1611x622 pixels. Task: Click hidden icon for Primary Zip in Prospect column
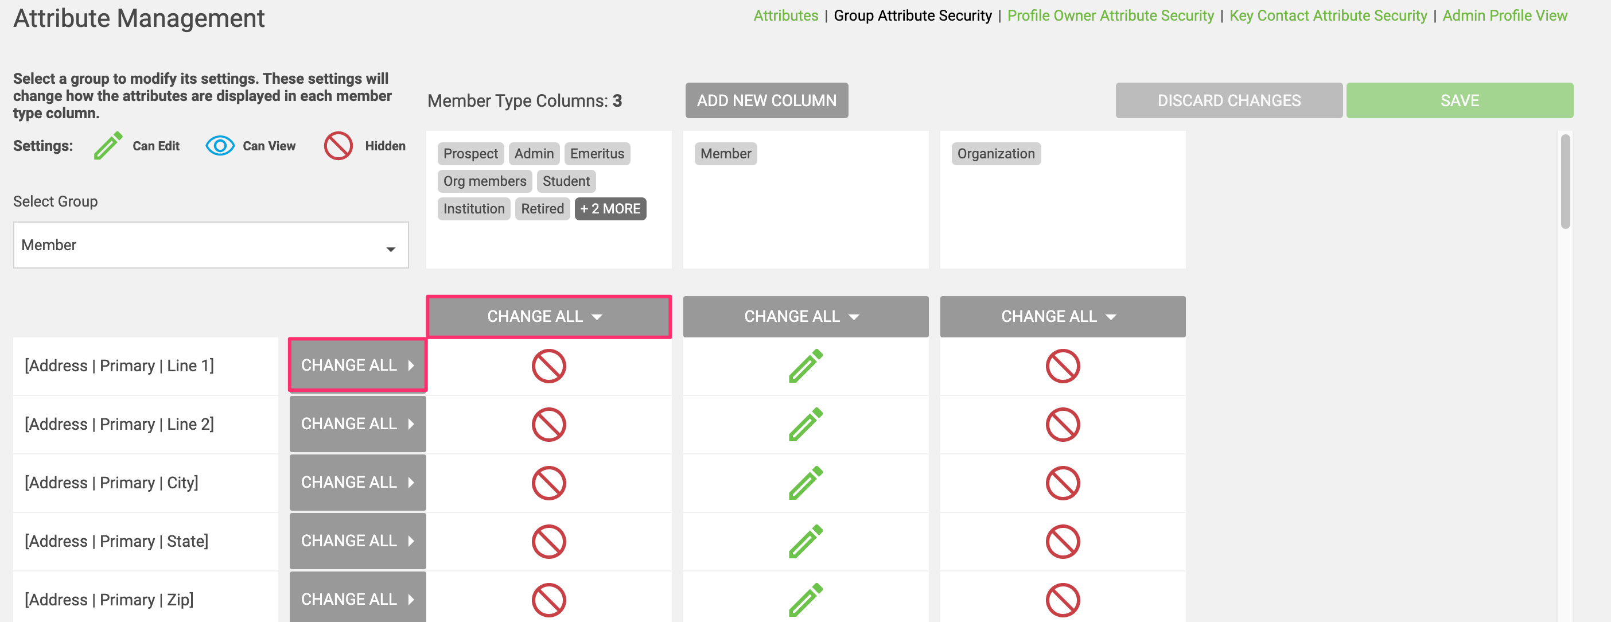(x=548, y=600)
